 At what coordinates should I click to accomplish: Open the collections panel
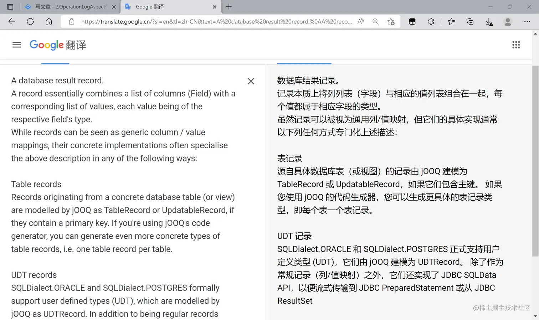(x=470, y=21)
